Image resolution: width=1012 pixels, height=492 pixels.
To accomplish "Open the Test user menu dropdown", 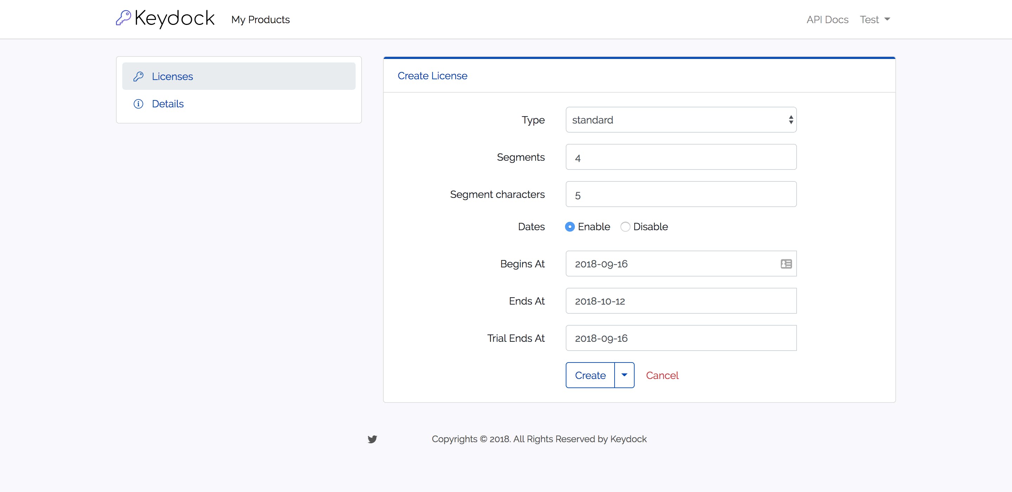I will (875, 20).
